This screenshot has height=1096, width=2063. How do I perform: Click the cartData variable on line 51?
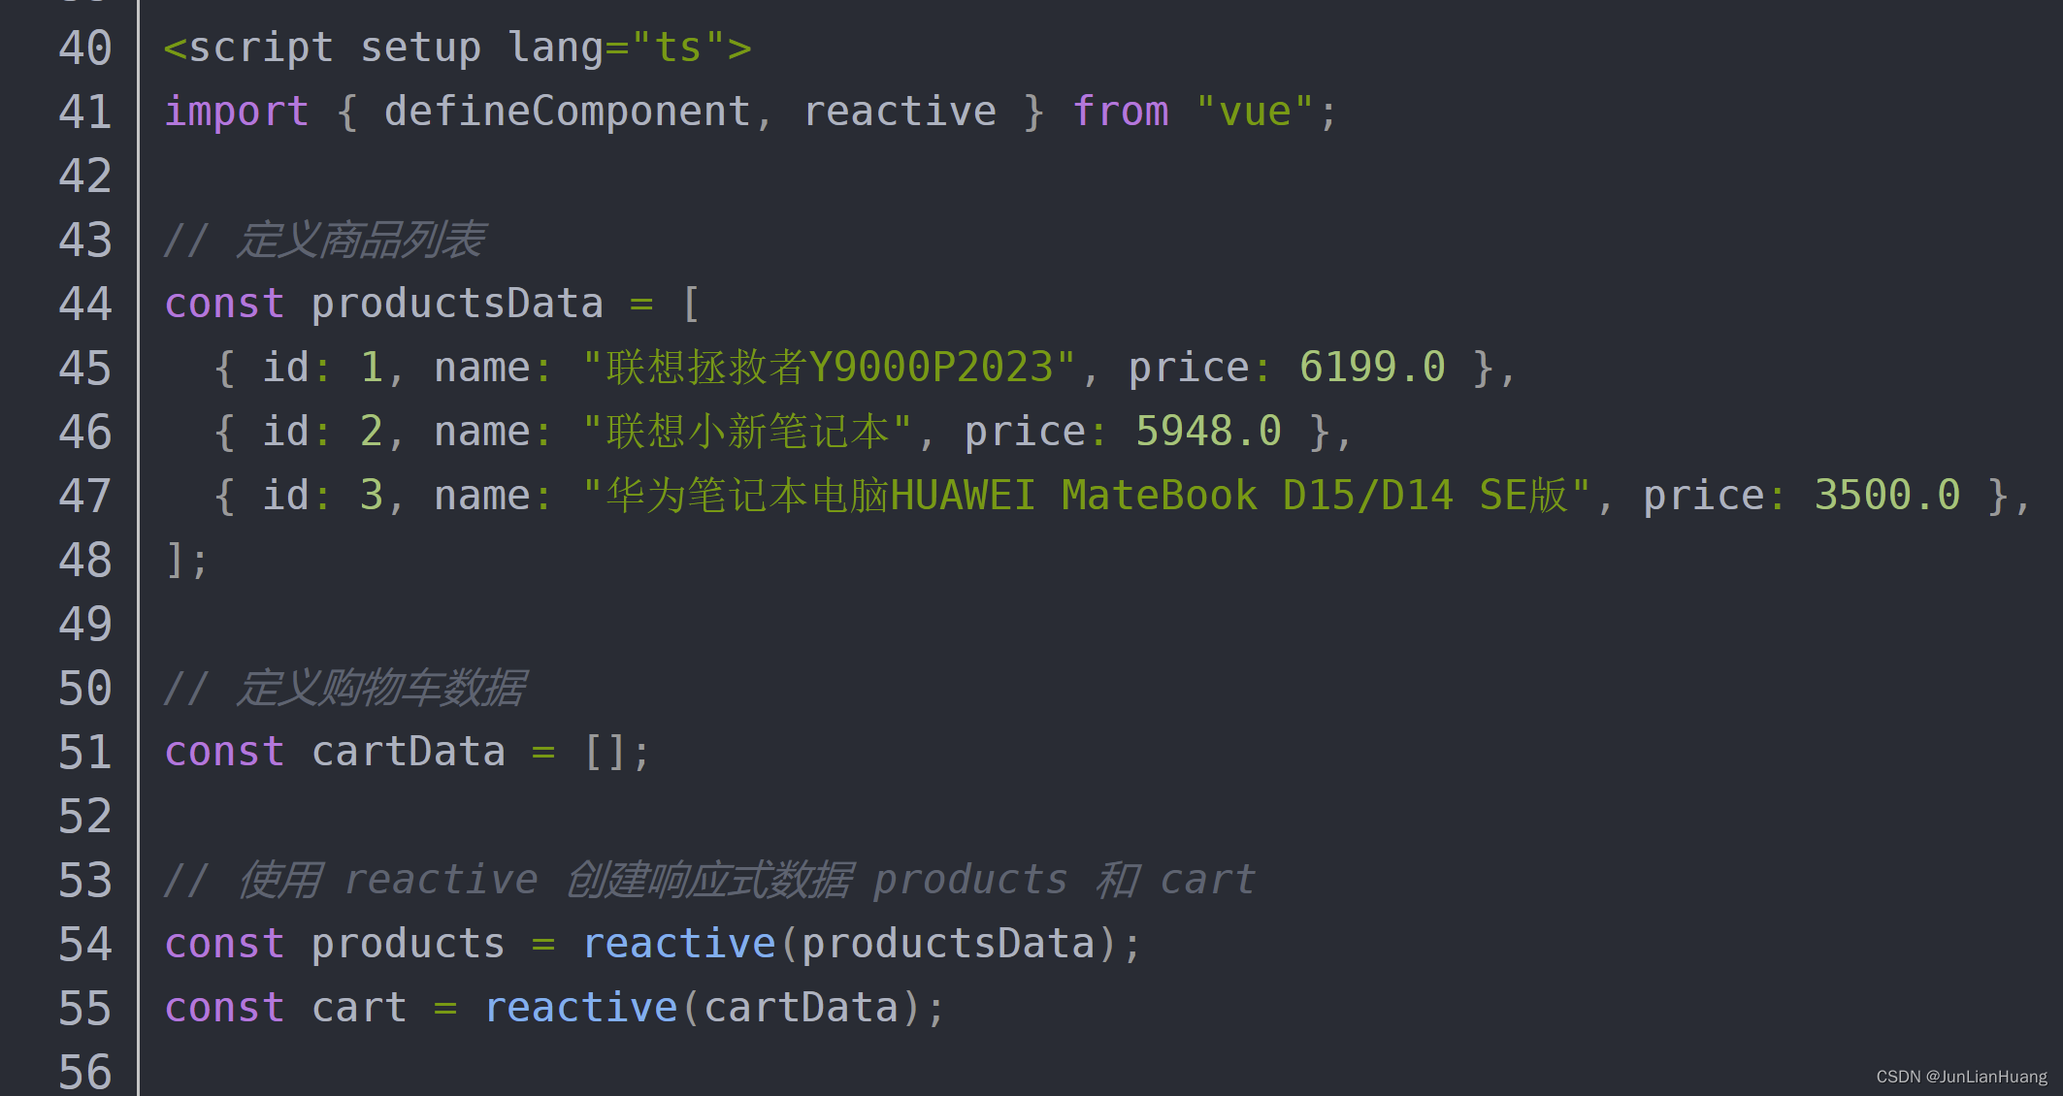[x=409, y=752]
